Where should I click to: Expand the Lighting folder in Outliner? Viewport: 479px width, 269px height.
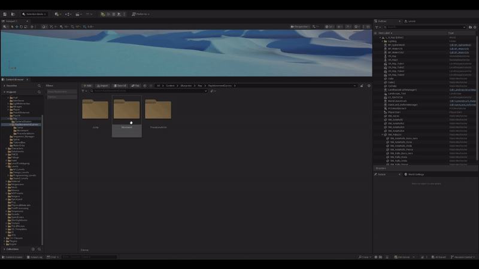(383, 41)
